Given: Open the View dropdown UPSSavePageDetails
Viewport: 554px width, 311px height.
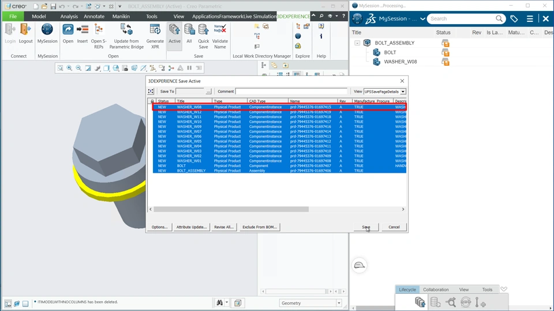Looking at the screenshot, I should coord(403,92).
